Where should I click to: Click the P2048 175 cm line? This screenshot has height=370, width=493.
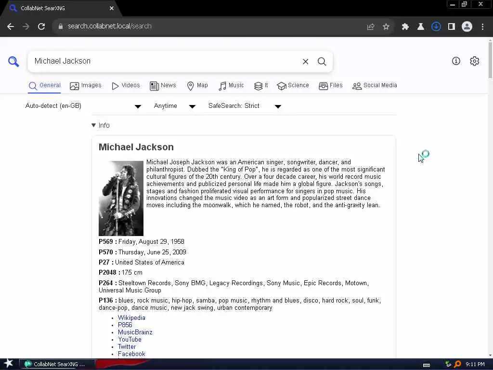pyautogui.click(x=120, y=273)
